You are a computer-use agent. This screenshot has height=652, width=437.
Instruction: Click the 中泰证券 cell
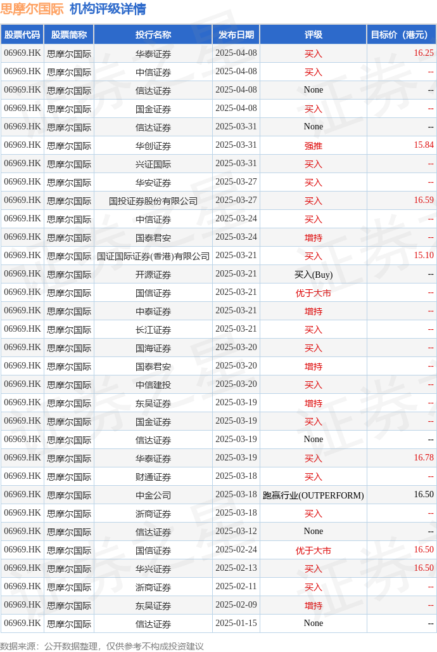[x=153, y=311]
